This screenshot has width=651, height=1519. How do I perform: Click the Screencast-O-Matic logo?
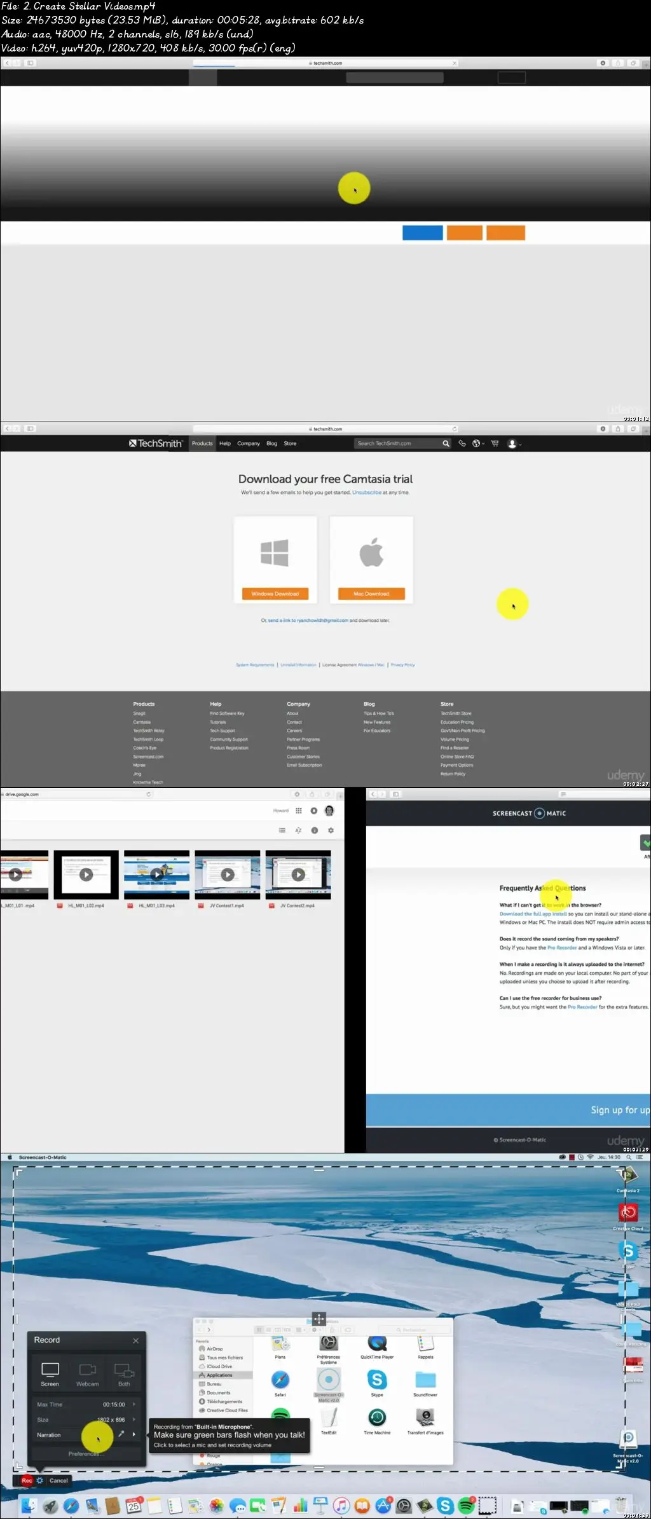[529, 813]
